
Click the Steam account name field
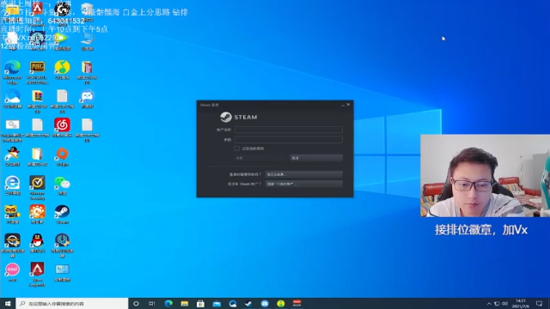tap(289, 130)
